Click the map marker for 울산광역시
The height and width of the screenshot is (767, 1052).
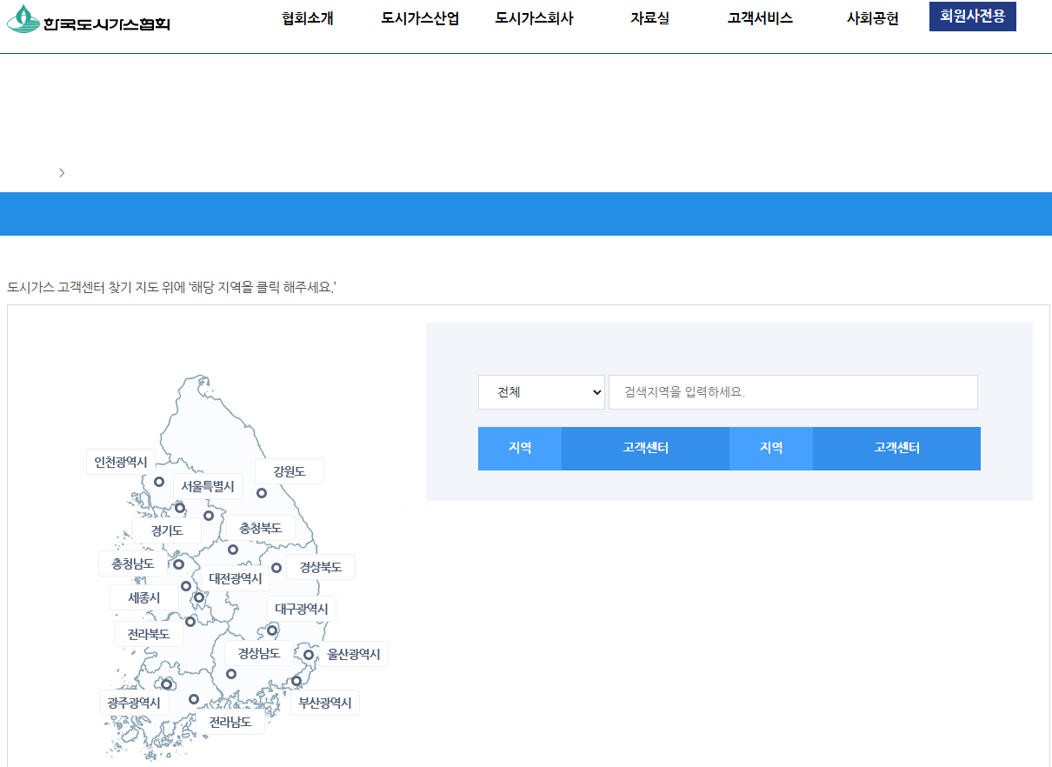point(308,655)
